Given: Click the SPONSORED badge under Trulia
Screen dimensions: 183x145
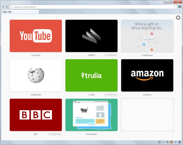Looking at the screenshot, I should [111, 95].
